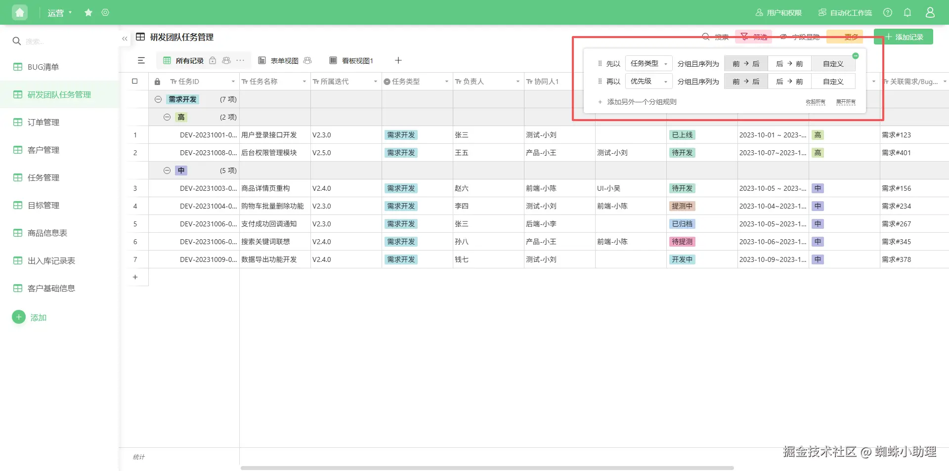
Task: Click the horizontal scrollbar at the bottom
Action: pos(487,468)
